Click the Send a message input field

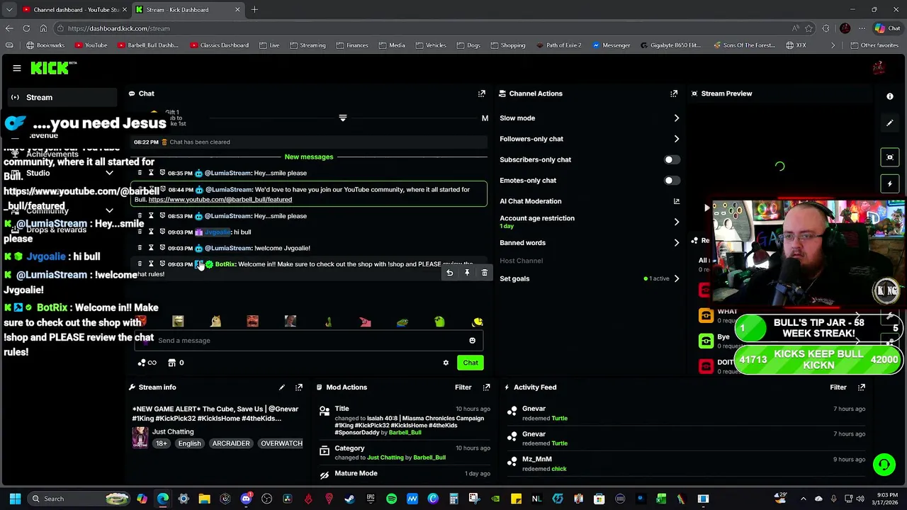point(309,341)
